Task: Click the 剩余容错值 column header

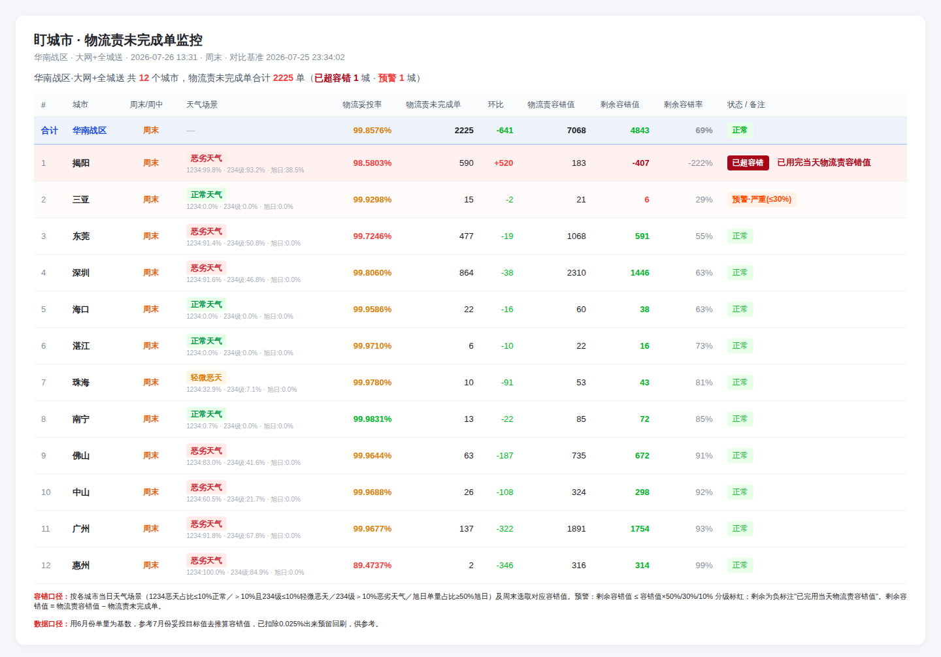Action: [x=619, y=104]
